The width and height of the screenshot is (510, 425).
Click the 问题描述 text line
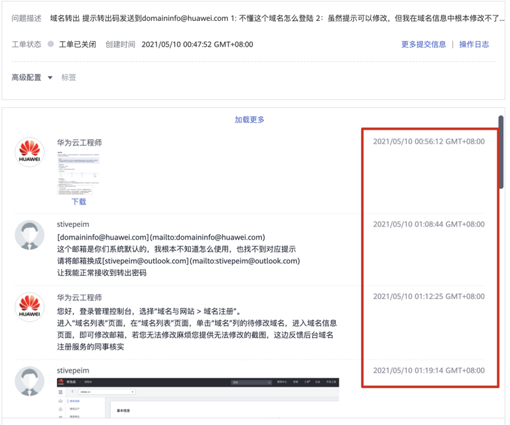click(277, 18)
